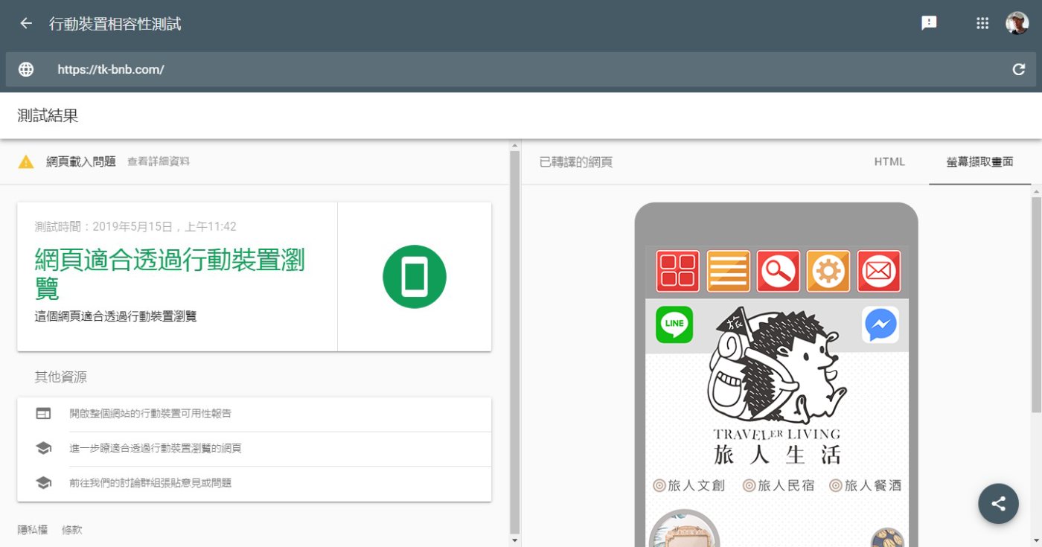Click the Messenger icon in preview

pyautogui.click(x=880, y=324)
